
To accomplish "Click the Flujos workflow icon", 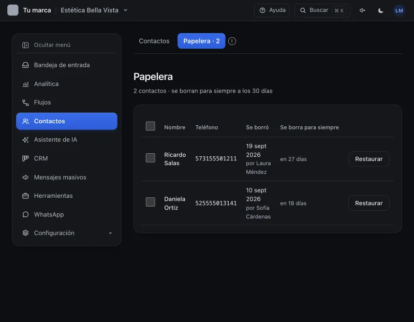I will coord(25,103).
